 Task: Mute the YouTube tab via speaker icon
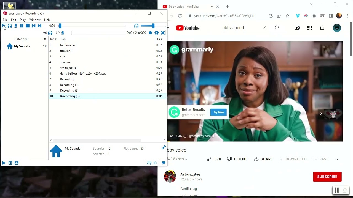click(x=212, y=7)
